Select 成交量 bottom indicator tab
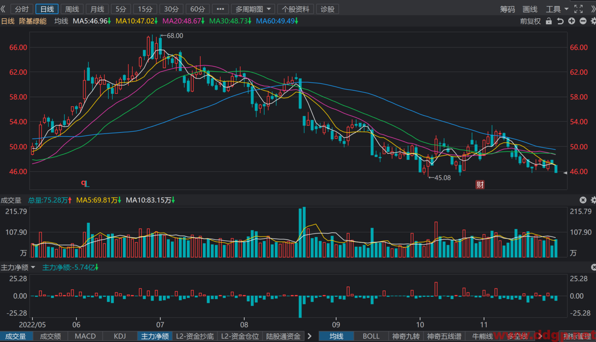The width and height of the screenshot is (596, 342). click(x=16, y=336)
